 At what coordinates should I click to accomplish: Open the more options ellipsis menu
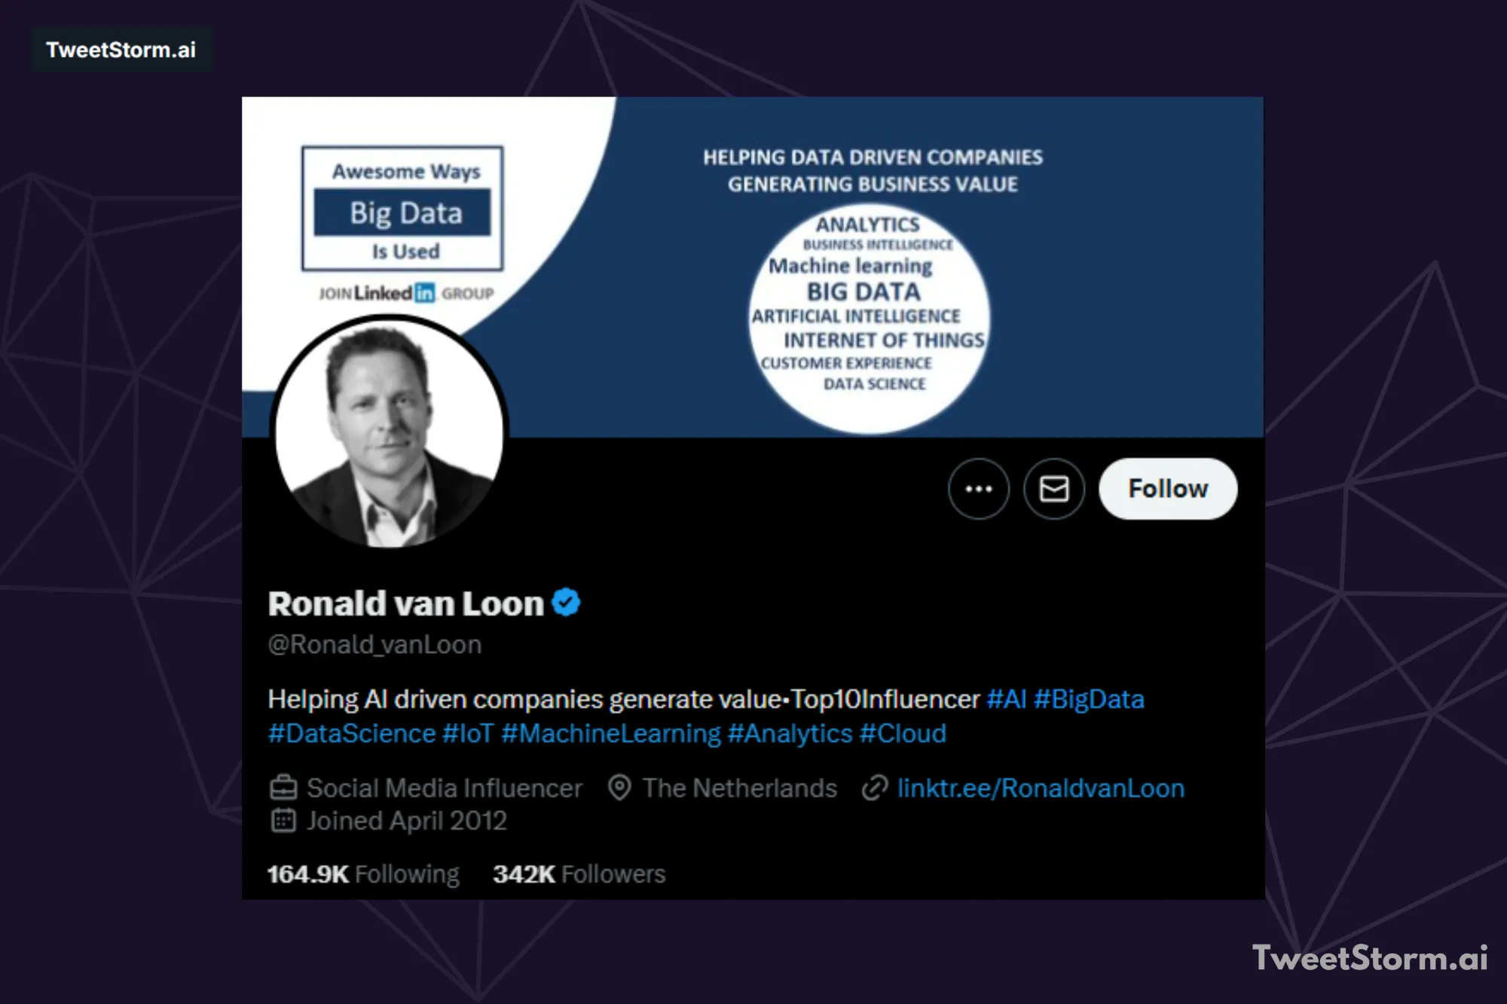tap(979, 489)
